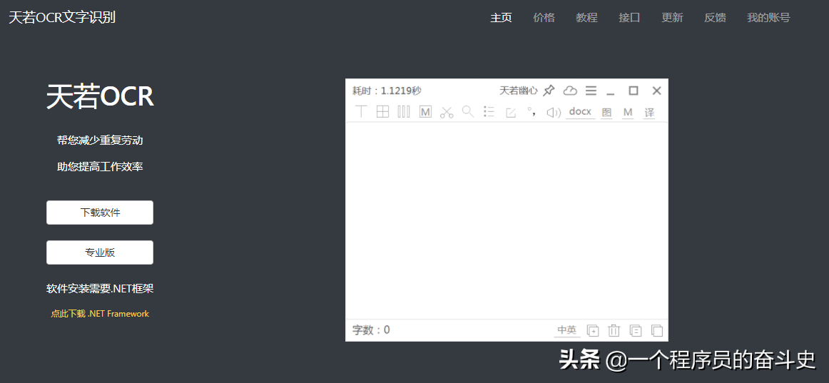The width and height of the screenshot is (829, 383).
Task: Click the copy-with-lines icon in status bar
Action: [636, 331]
